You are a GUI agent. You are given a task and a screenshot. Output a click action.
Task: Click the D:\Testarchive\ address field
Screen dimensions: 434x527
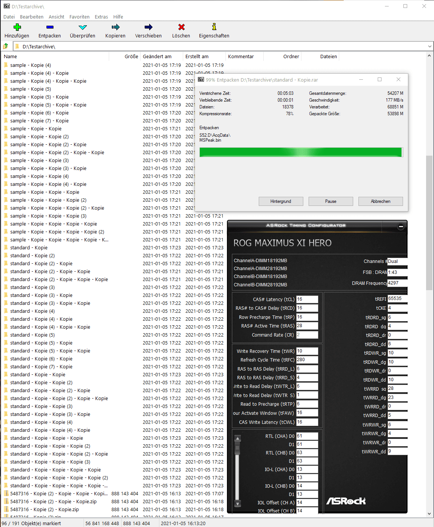coord(223,46)
